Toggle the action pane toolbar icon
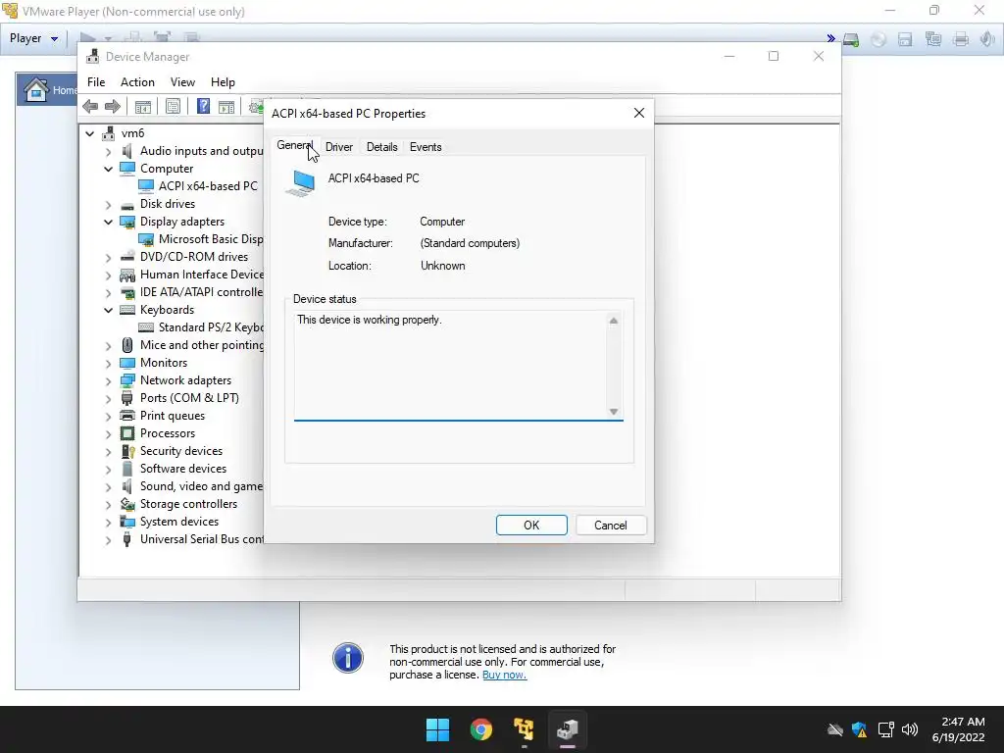This screenshot has height=753, width=1004. point(226,106)
